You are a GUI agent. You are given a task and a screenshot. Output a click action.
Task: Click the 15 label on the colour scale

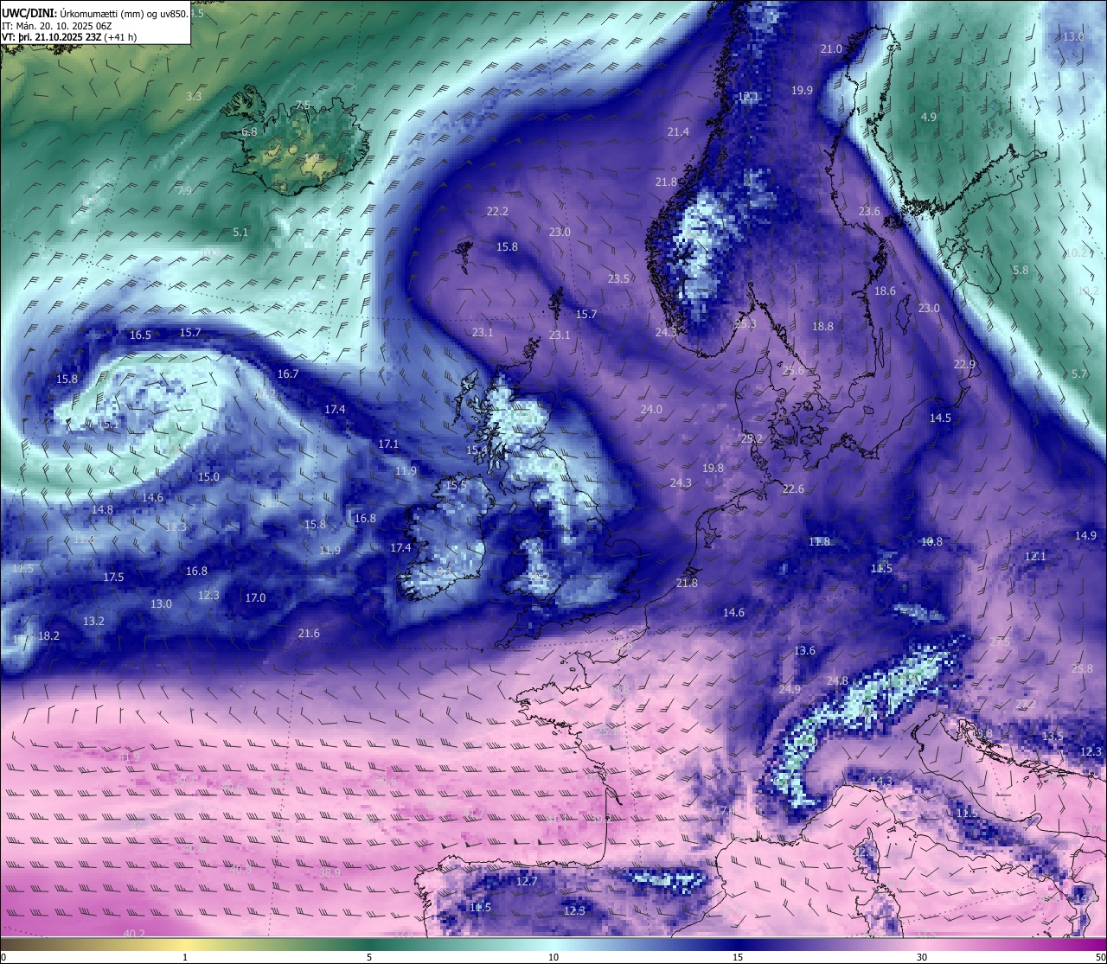point(738,957)
